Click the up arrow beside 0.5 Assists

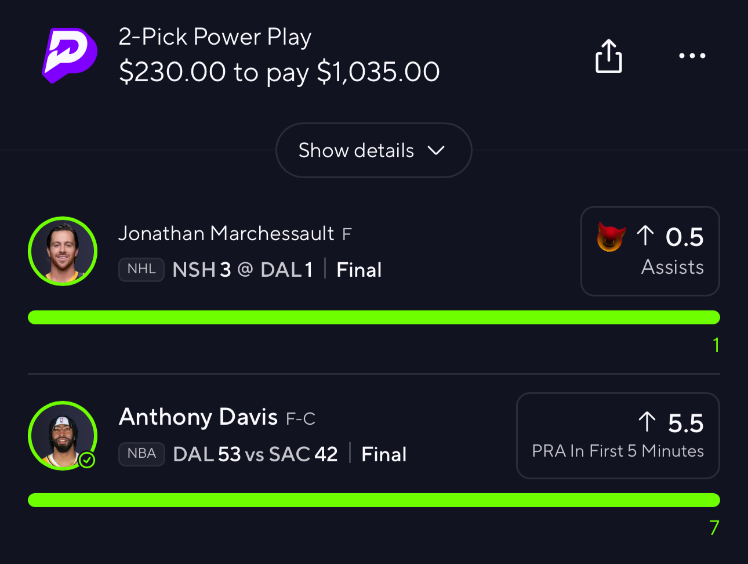645,236
